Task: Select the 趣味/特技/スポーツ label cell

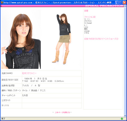Action: point(12,90)
